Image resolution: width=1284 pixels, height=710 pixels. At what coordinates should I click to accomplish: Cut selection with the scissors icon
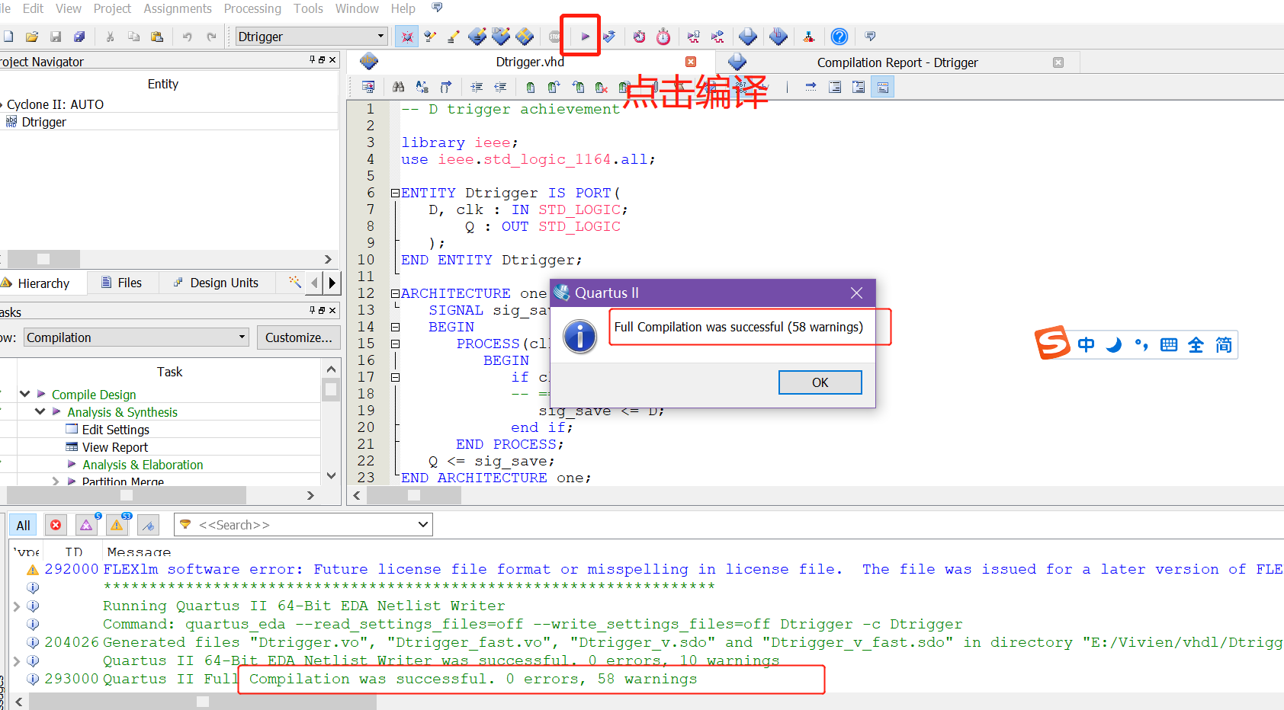click(110, 36)
